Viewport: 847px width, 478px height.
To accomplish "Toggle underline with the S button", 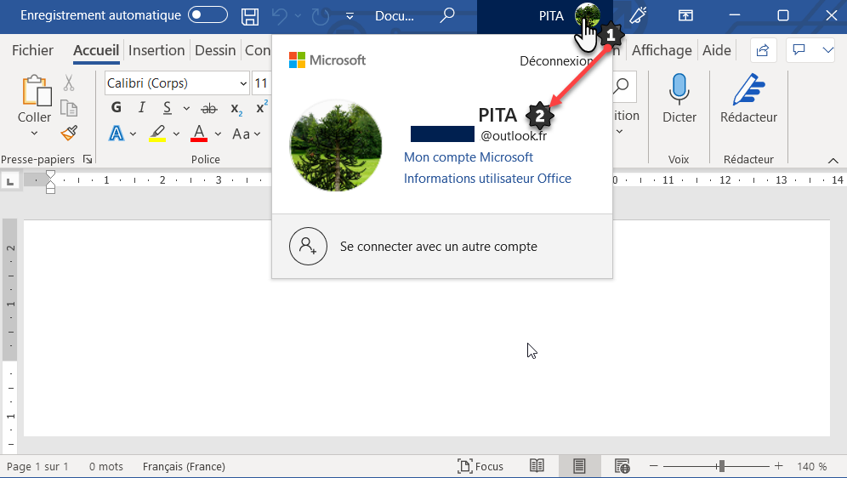I will [168, 107].
